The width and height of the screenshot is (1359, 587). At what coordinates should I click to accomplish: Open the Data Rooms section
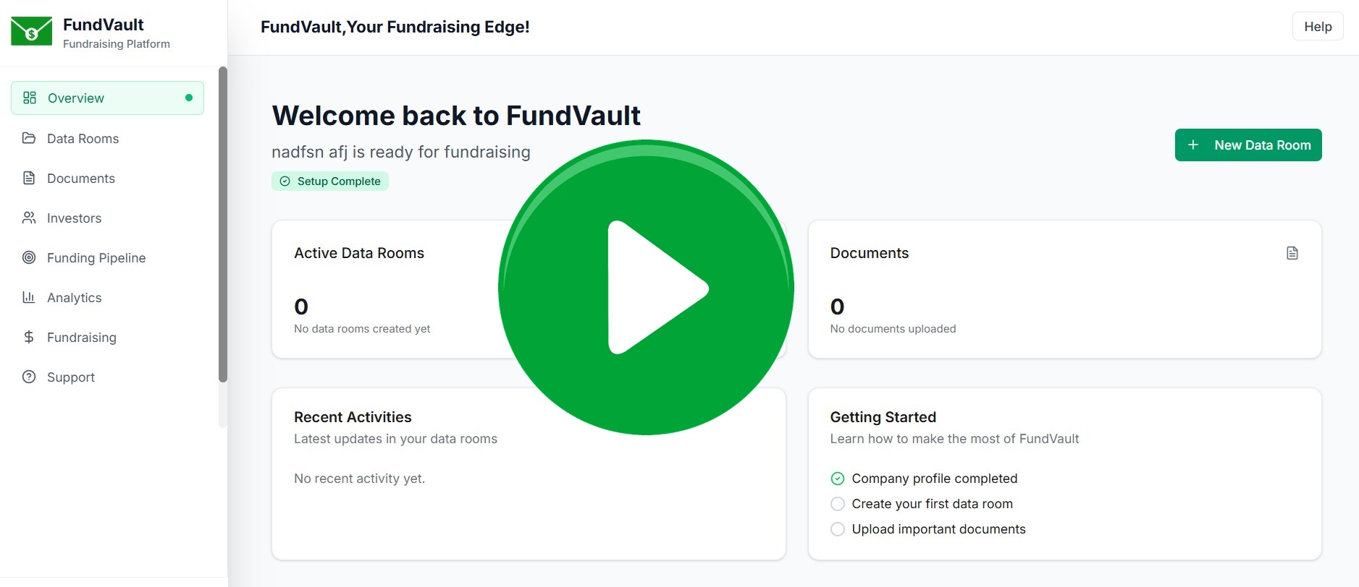click(x=83, y=138)
